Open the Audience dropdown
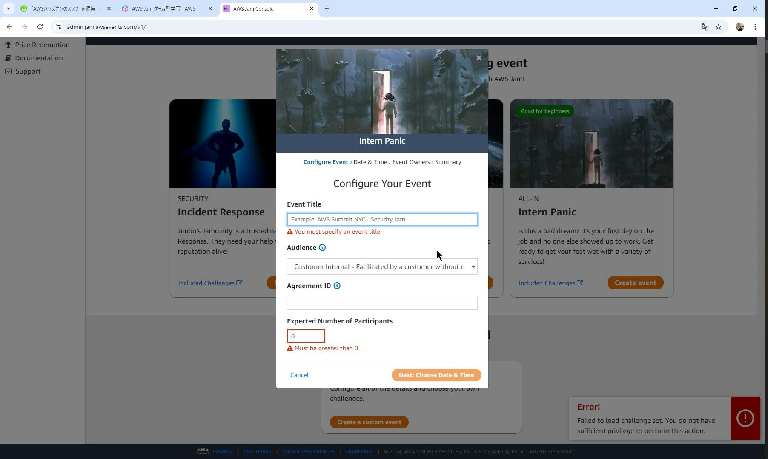Image resolution: width=768 pixels, height=459 pixels. tap(382, 266)
